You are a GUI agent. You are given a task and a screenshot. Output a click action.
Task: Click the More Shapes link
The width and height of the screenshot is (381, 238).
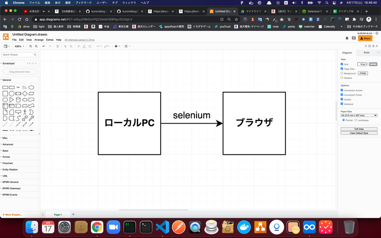(12, 215)
